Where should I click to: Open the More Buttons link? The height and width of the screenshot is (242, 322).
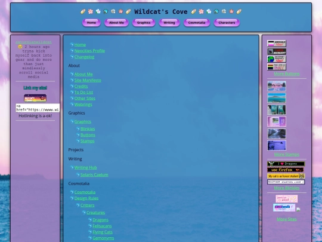[x=287, y=74]
